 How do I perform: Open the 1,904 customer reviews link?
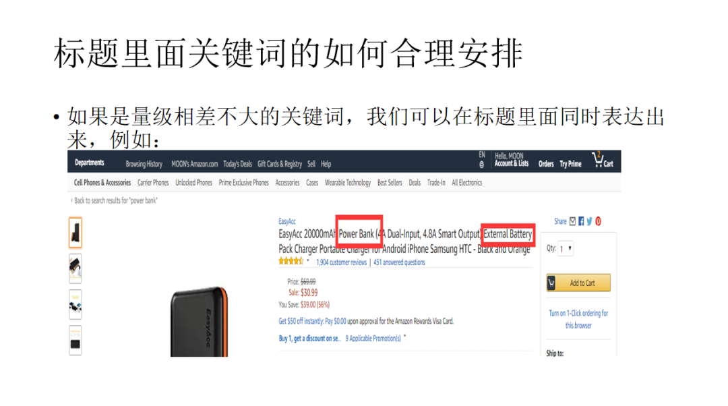pos(341,262)
